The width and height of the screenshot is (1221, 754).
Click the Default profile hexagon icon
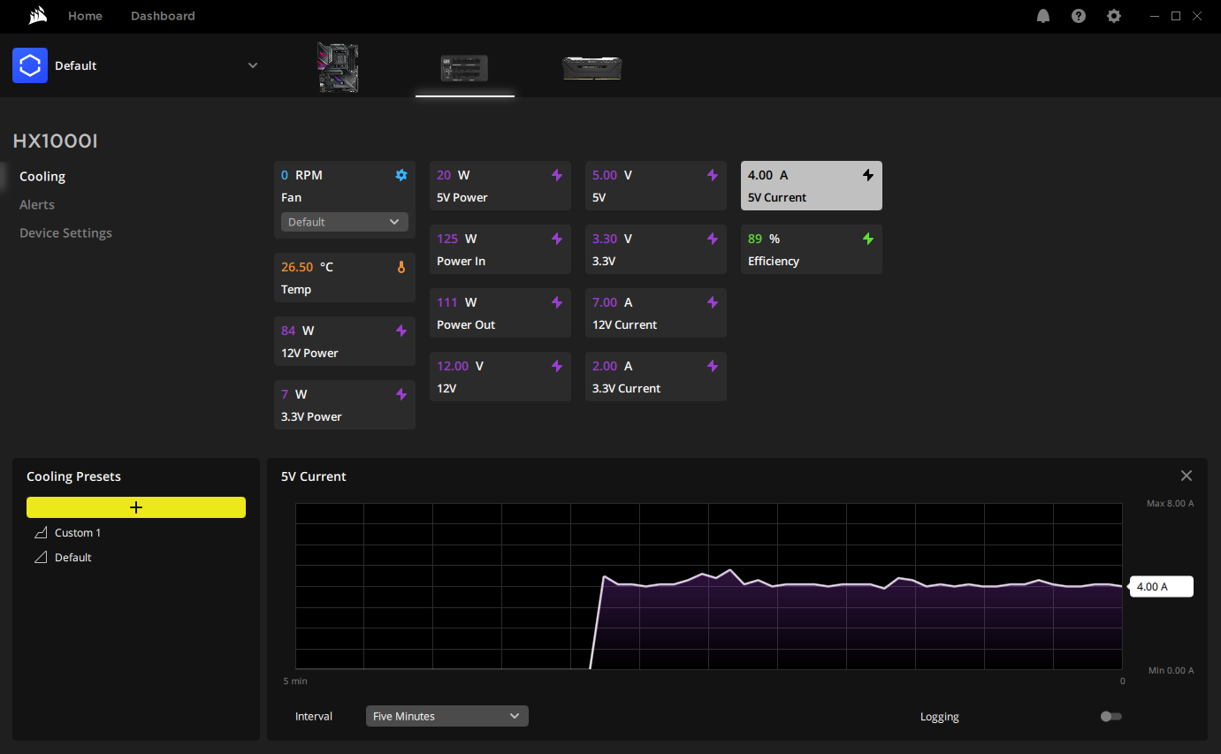[30, 65]
